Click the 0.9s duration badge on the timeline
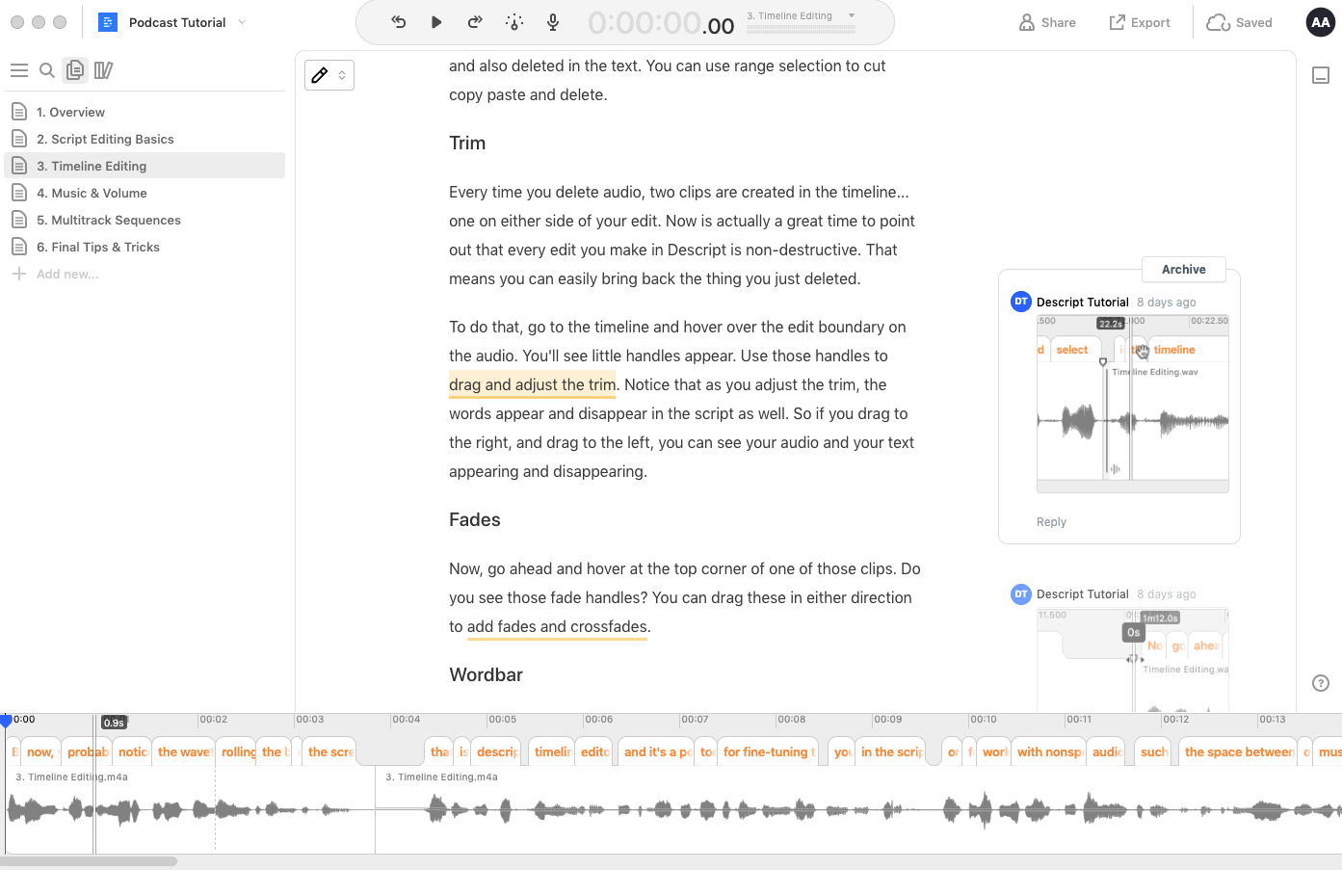The image size is (1342, 870). (x=114, y=723)
